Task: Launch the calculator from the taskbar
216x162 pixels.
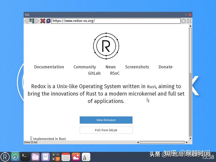Action: (55, 157)
